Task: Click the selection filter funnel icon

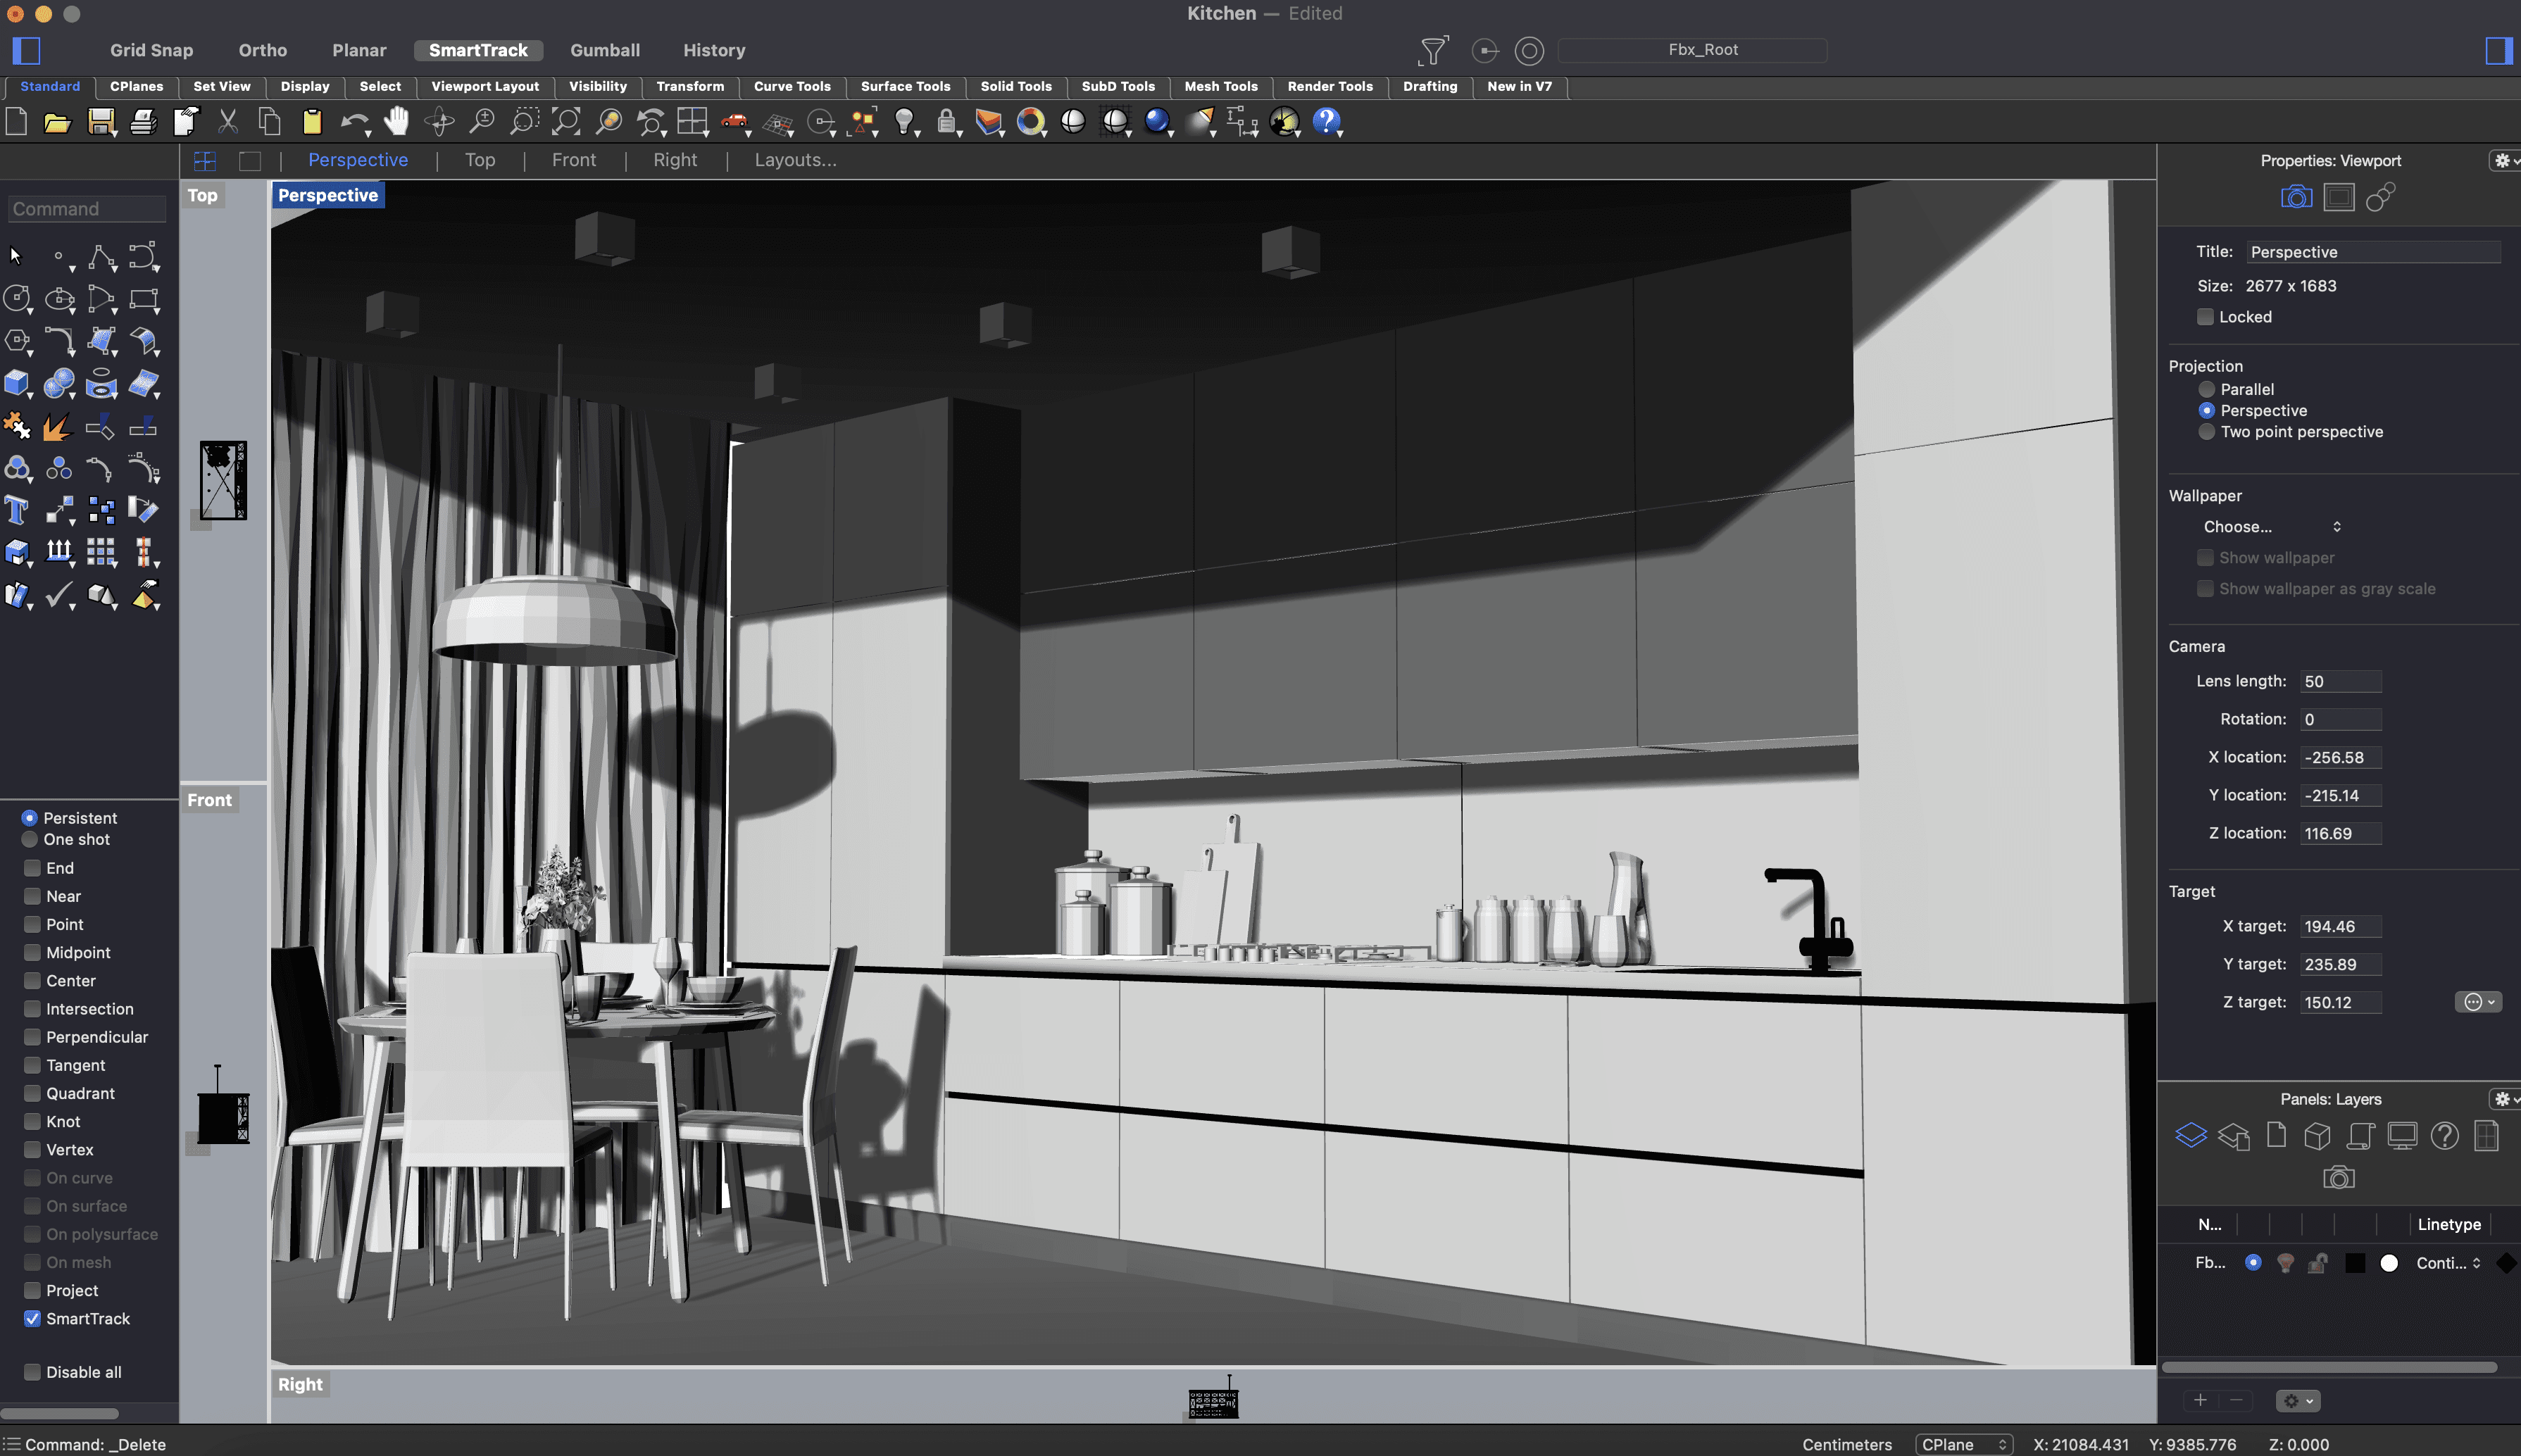Action: click(x=1433, y=50)
